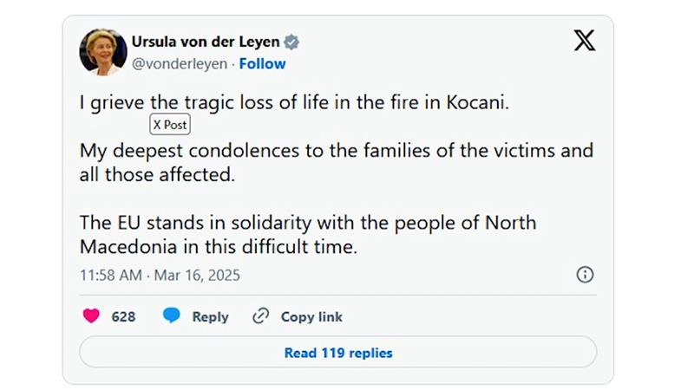Open the @vonderleyen handle link
The image size is (694, 390).
coord(180,64)
